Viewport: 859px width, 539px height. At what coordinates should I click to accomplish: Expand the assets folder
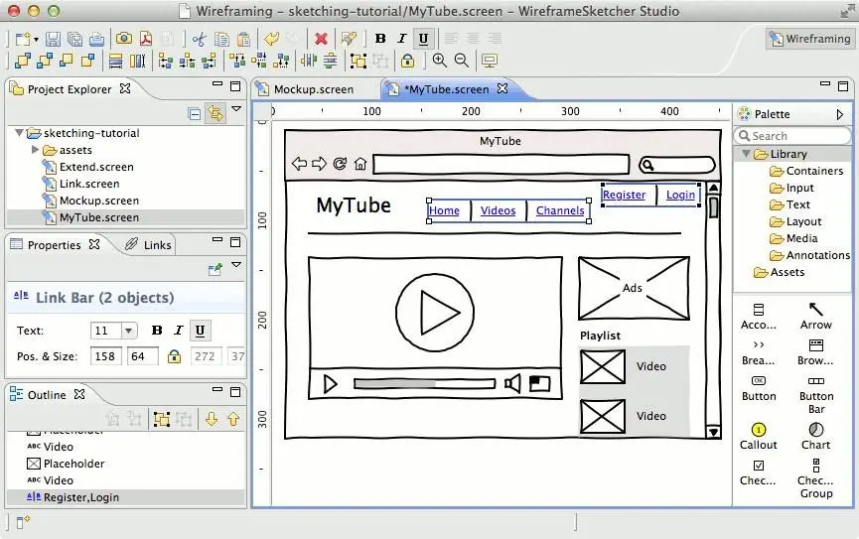pos(35,150)
